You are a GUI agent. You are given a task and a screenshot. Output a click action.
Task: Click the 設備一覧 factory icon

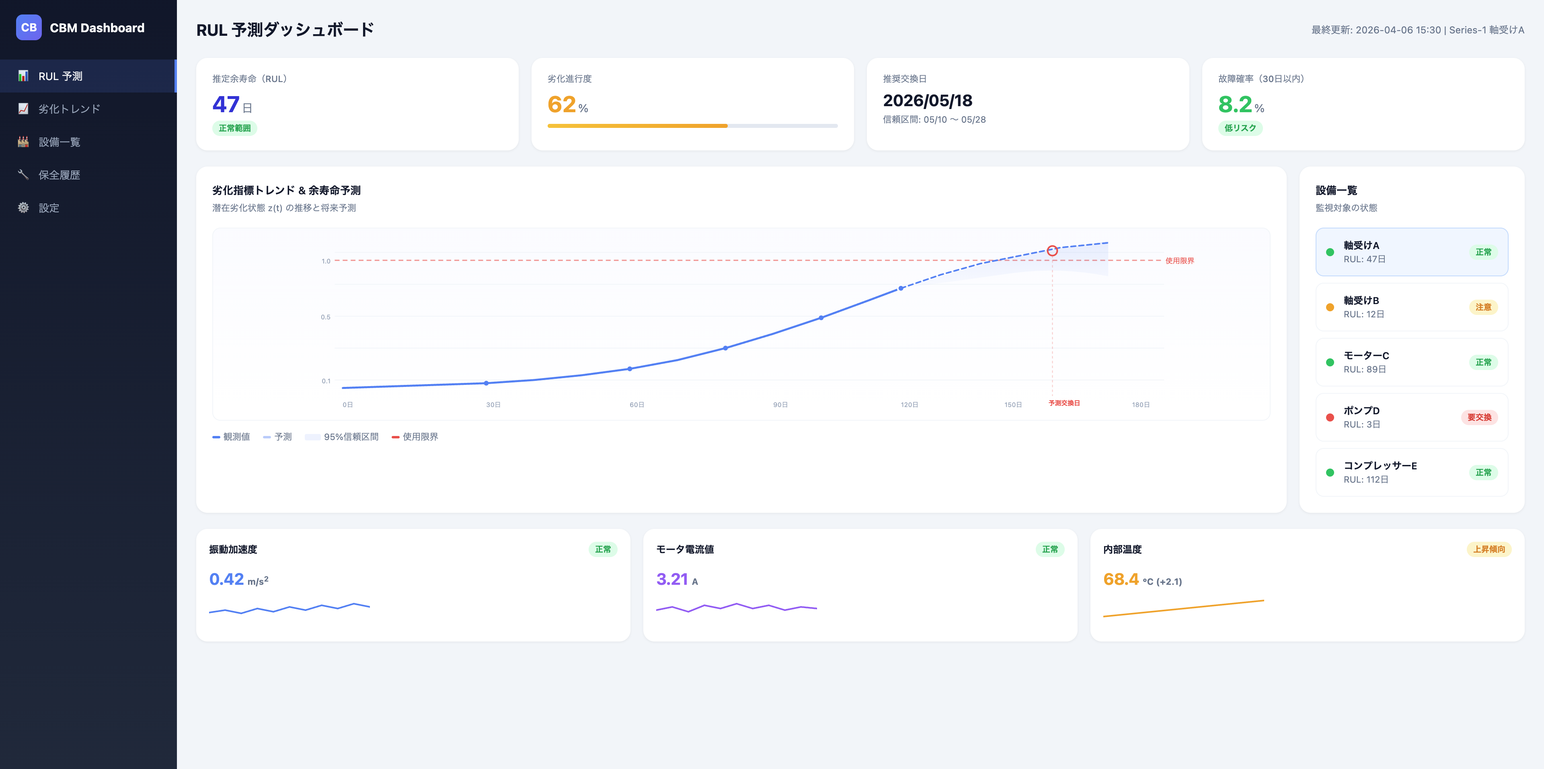pyautogui.click(x=23, y=142)
